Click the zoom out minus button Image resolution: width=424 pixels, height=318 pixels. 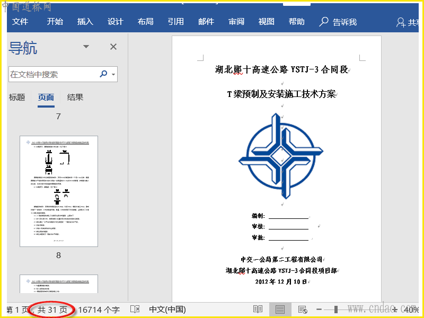pyautogui.click(x=319, y=310)
